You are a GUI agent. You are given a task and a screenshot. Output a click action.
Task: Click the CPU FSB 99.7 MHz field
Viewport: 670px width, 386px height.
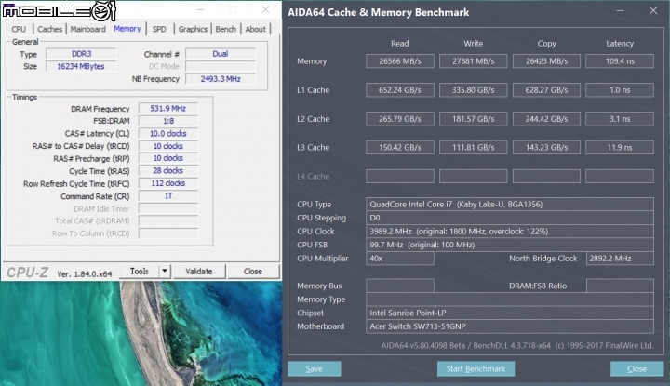[x=510, y=245]
